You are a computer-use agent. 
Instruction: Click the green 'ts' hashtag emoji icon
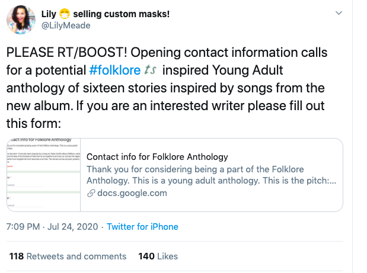pyautogui.click(x=150, y=70)
